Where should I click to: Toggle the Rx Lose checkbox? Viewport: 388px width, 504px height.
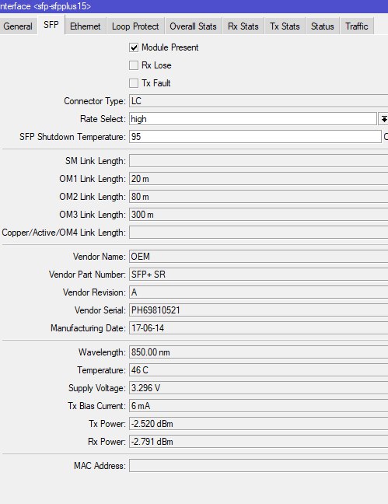tap(134, 65)
